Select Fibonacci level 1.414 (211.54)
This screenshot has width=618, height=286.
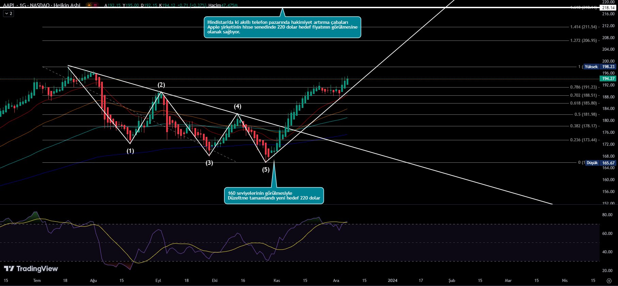pos(584,27)
